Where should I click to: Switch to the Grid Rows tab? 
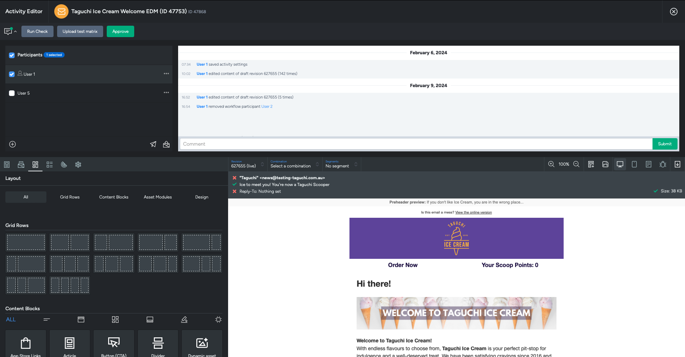[70, 197]
